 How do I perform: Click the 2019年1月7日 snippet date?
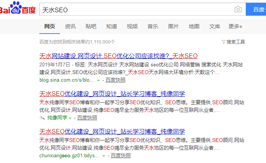[x=55, y=65]
